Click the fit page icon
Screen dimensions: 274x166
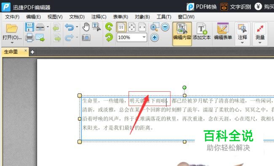click(x=132, y=27)
